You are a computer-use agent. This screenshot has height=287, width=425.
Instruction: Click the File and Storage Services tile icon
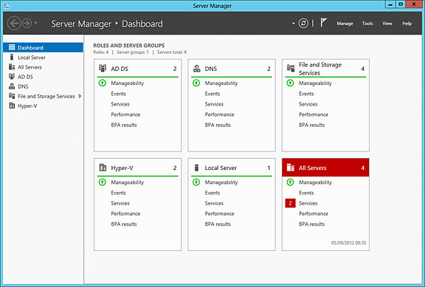click(290, 68)
